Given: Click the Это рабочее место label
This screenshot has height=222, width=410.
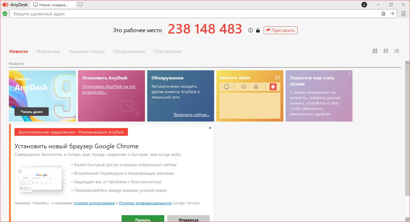Looking at the screenshot, I should point(138,30).
